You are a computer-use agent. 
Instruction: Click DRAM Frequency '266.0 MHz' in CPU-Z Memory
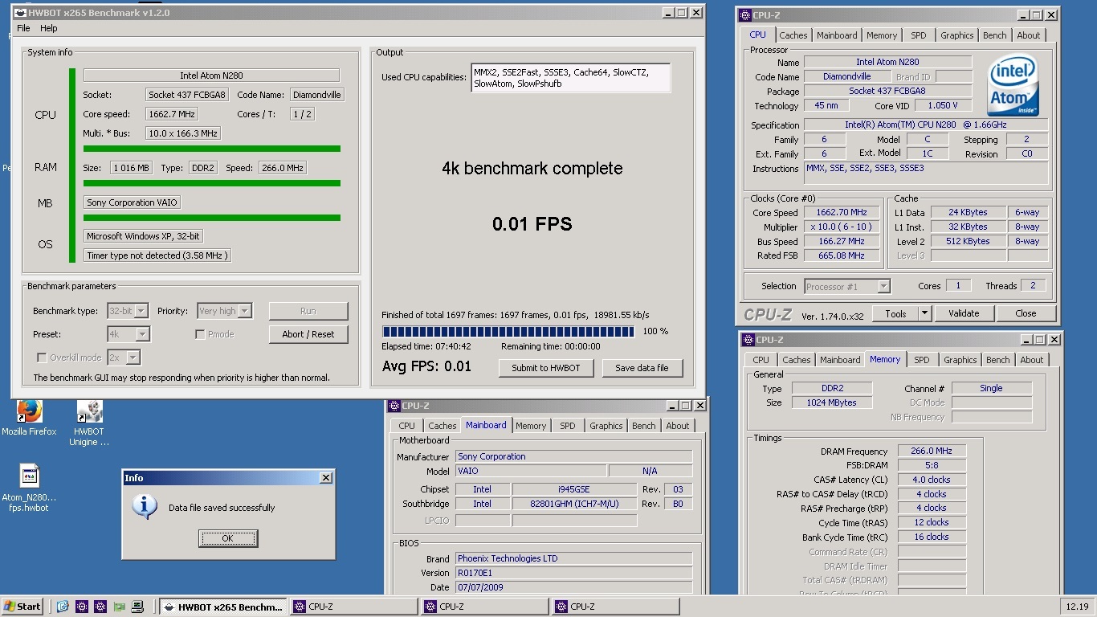(x=932, y=451)
